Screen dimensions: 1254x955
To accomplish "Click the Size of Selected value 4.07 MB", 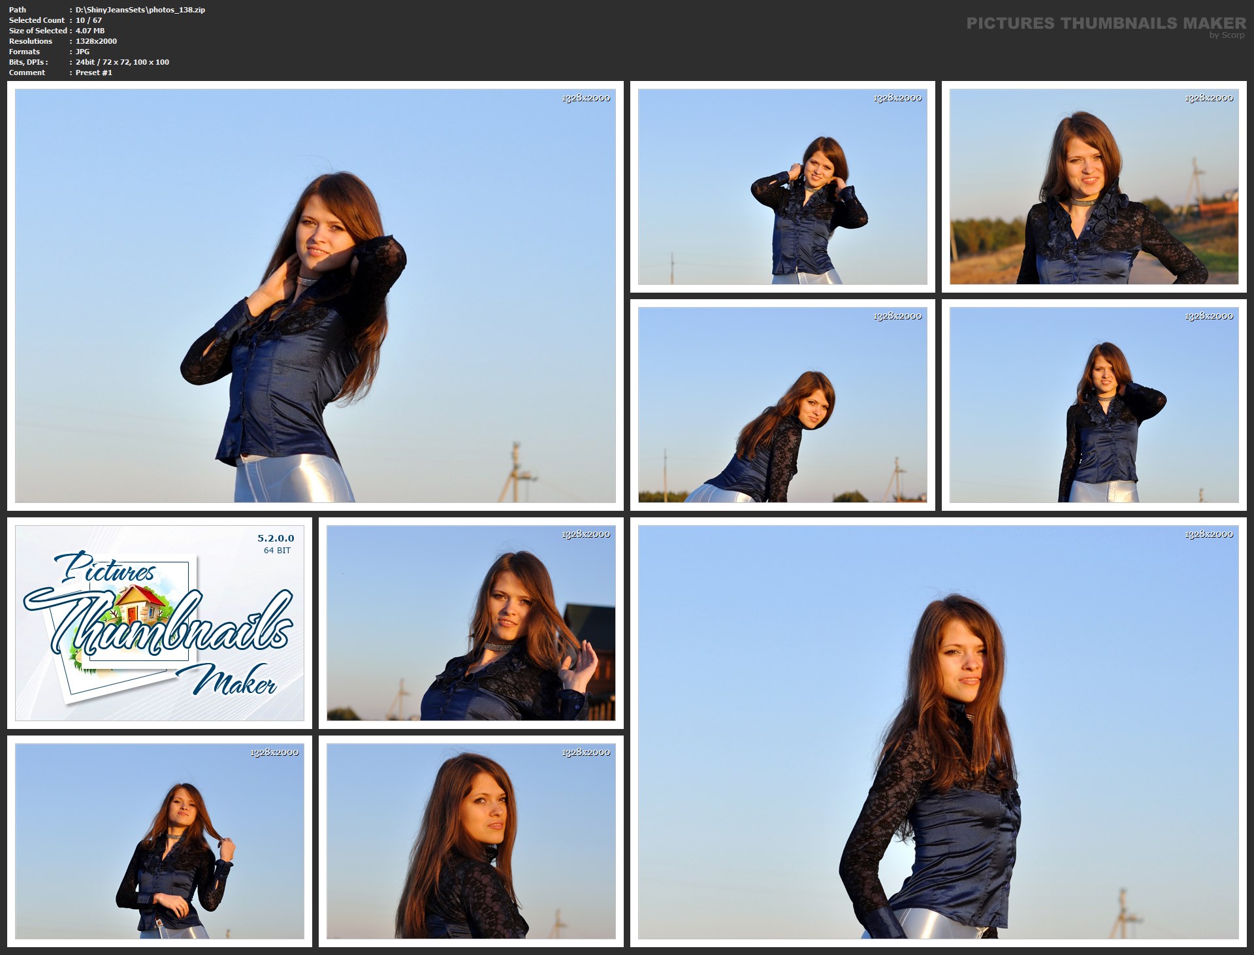I will click(90, 31).
